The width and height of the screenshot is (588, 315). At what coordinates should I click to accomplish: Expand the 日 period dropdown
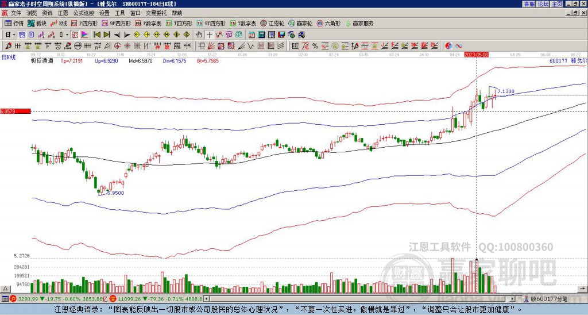click(14, 35)
